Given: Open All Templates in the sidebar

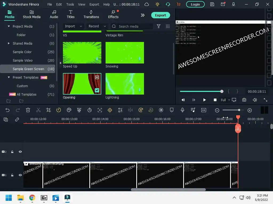Looking at the screenshot, I should pyautogui.click(x=28, y=94).
